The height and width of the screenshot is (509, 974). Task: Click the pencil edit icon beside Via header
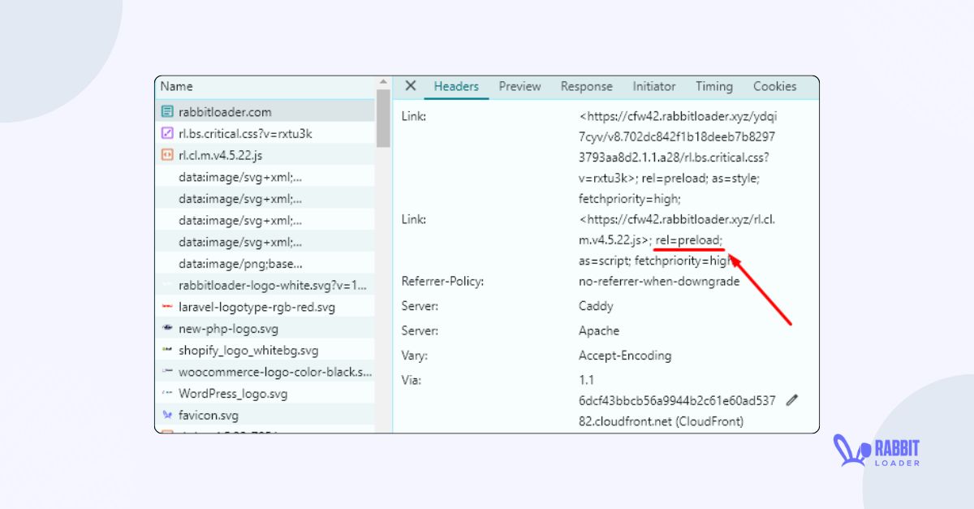[x=792, y=400]
